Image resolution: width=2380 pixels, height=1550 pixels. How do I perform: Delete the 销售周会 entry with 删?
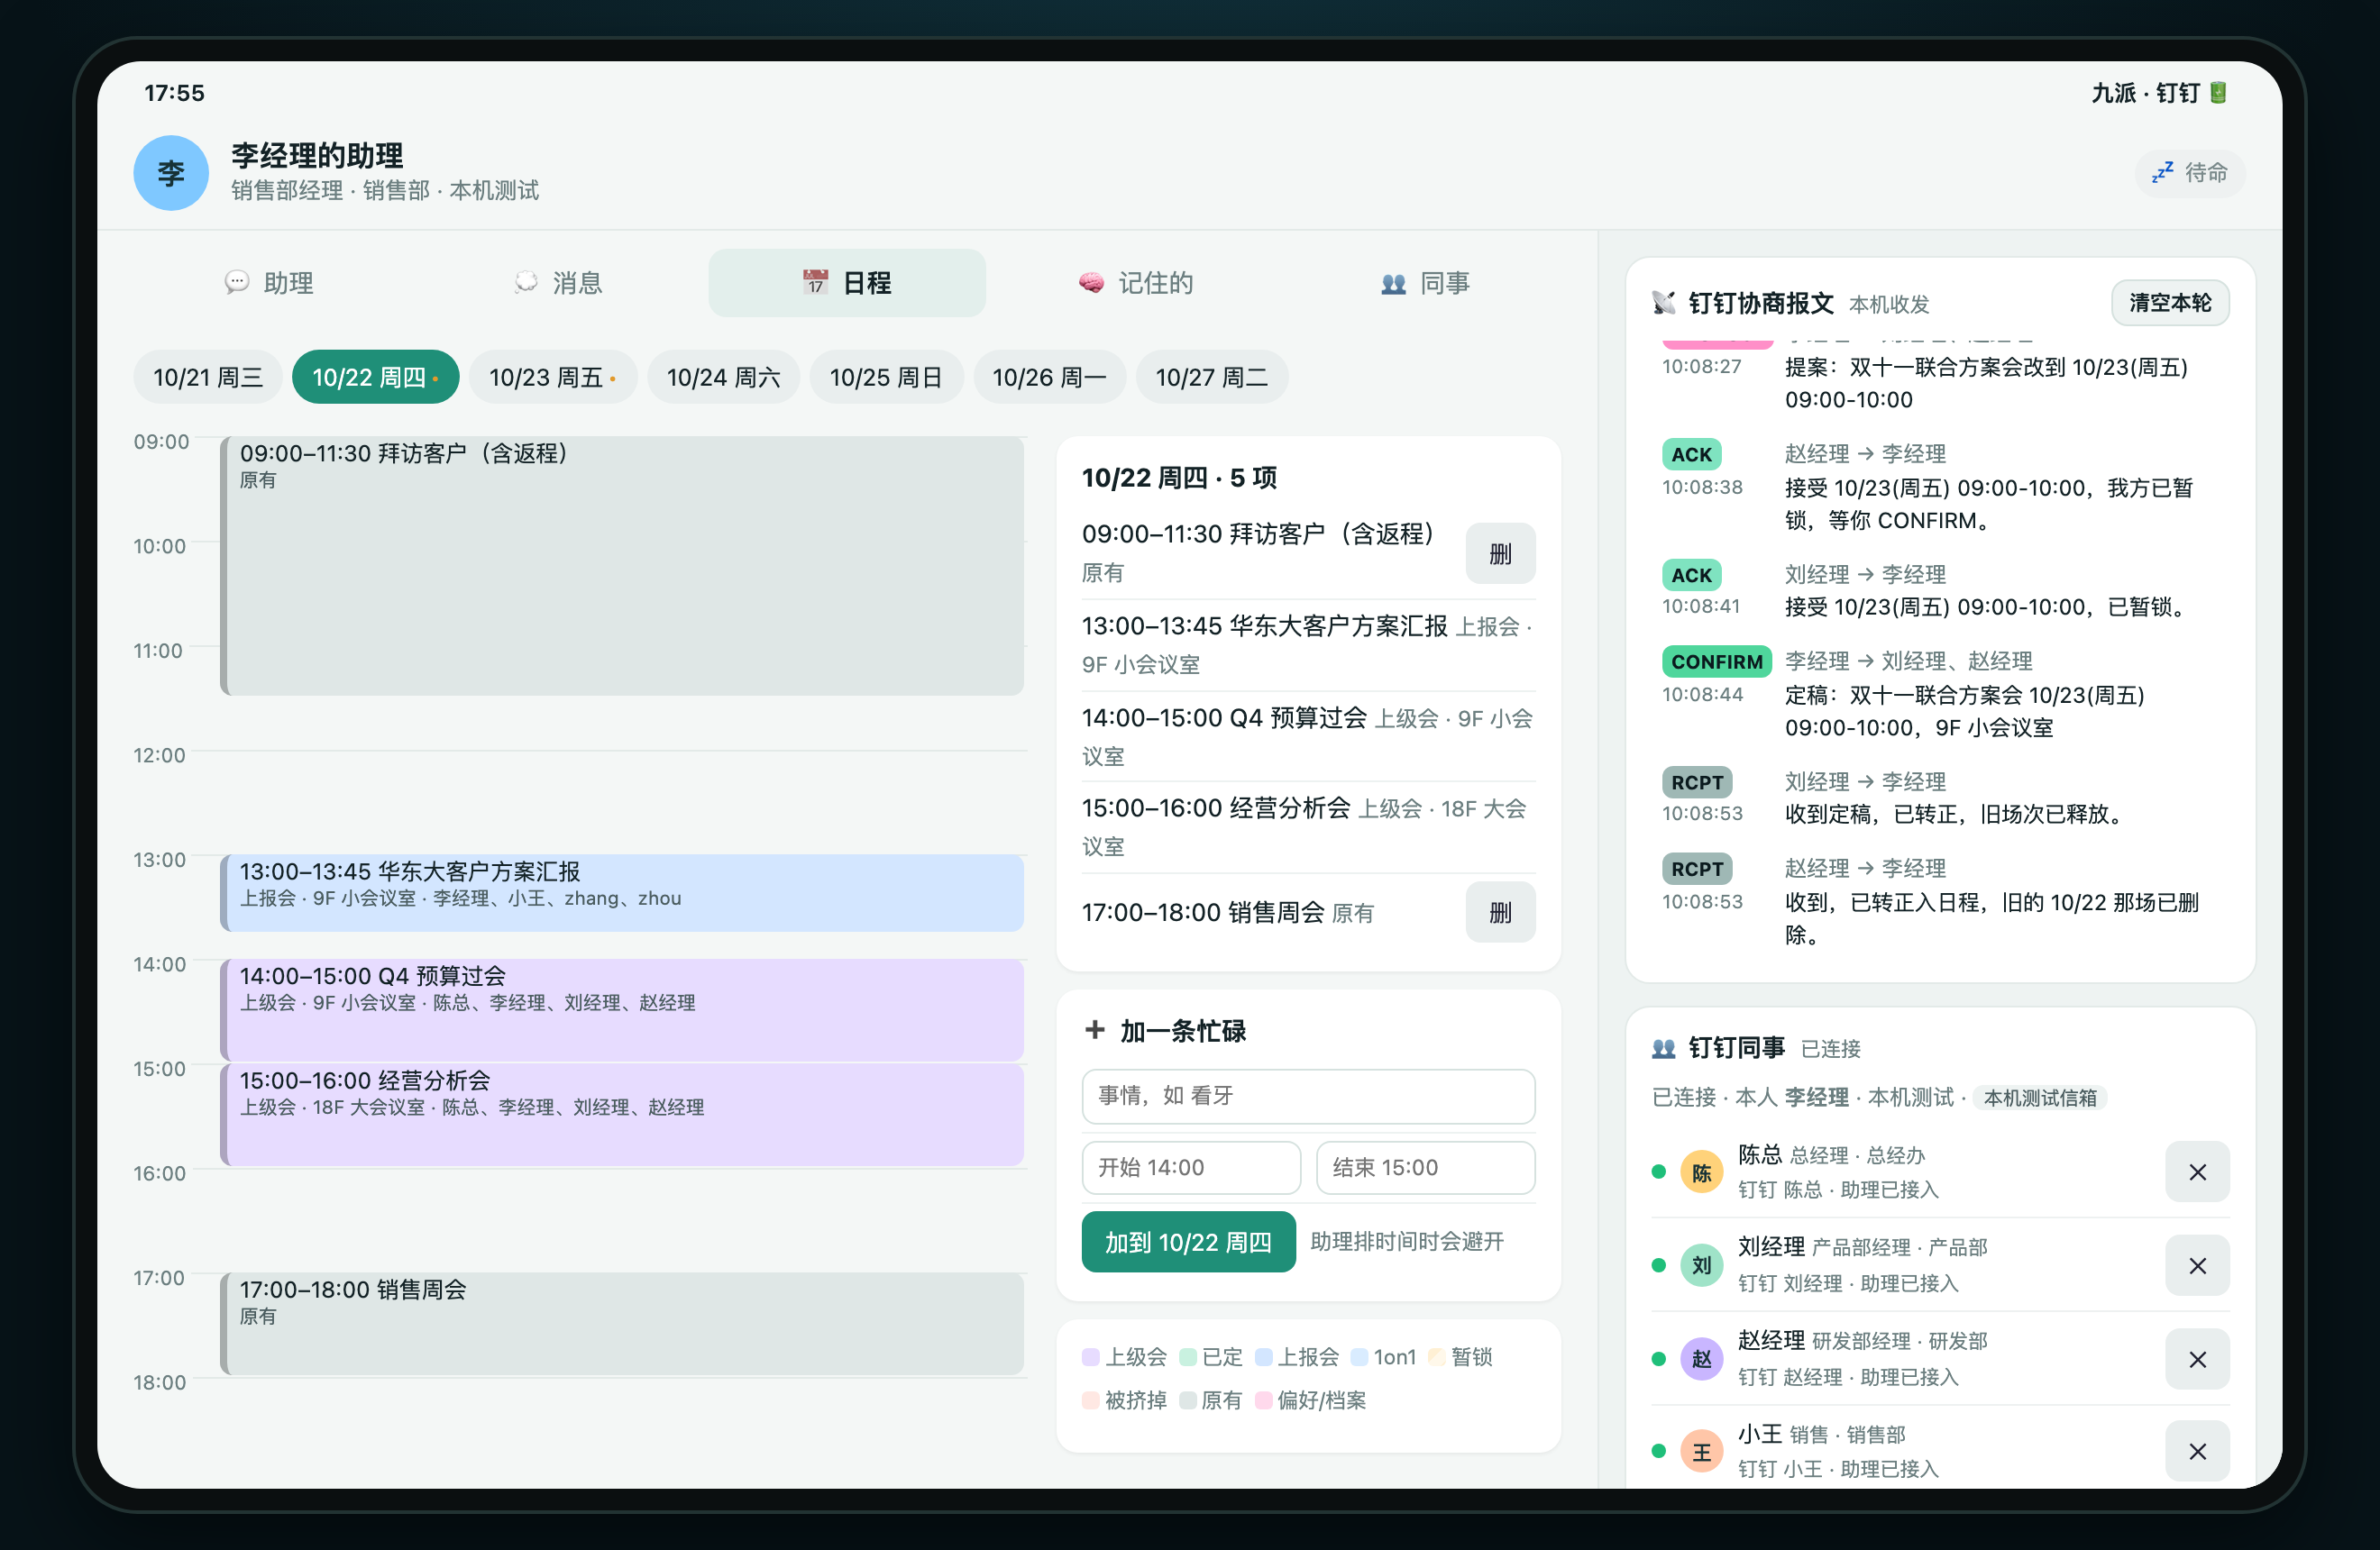pos(1500,912)
